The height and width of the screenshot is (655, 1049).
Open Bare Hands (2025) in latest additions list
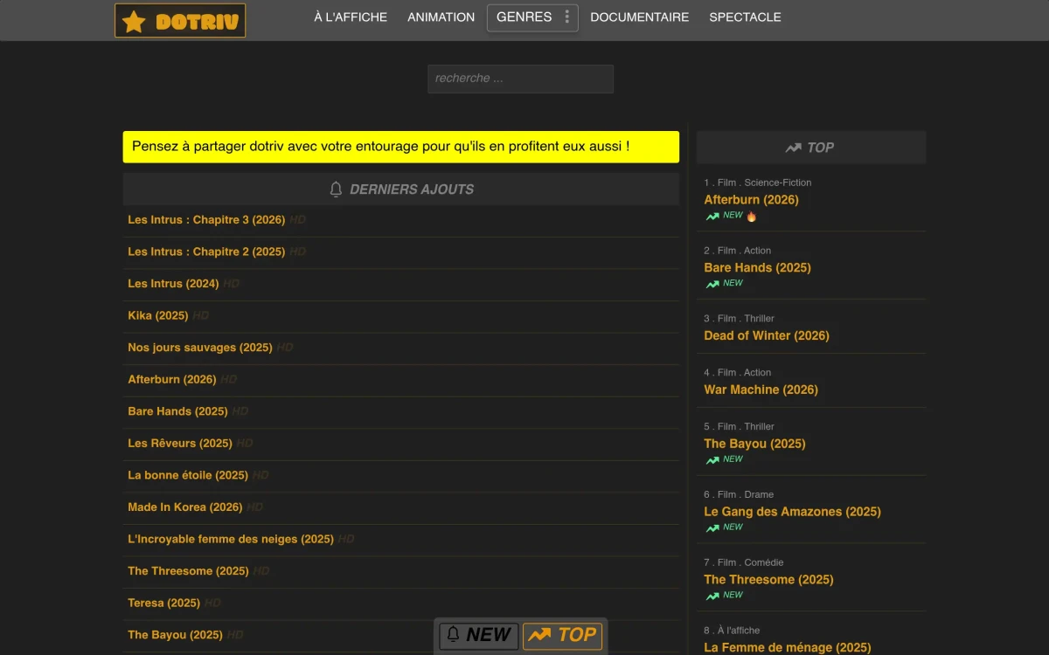[x=177, y=411]
